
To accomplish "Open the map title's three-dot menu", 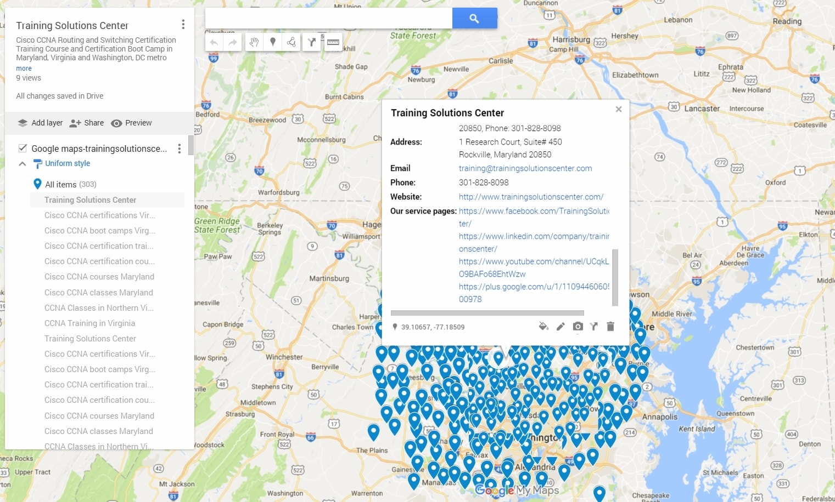I will (x=183, y=25).
